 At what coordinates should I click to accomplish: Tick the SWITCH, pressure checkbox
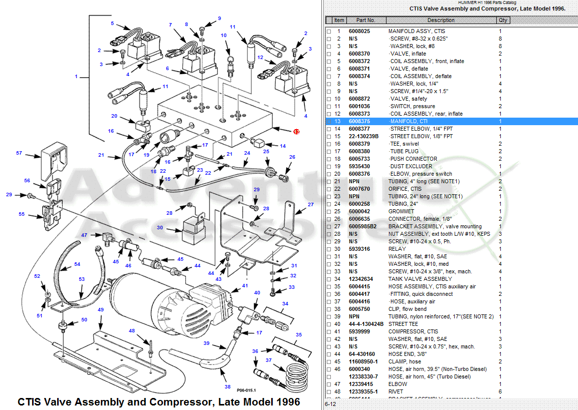329,106
